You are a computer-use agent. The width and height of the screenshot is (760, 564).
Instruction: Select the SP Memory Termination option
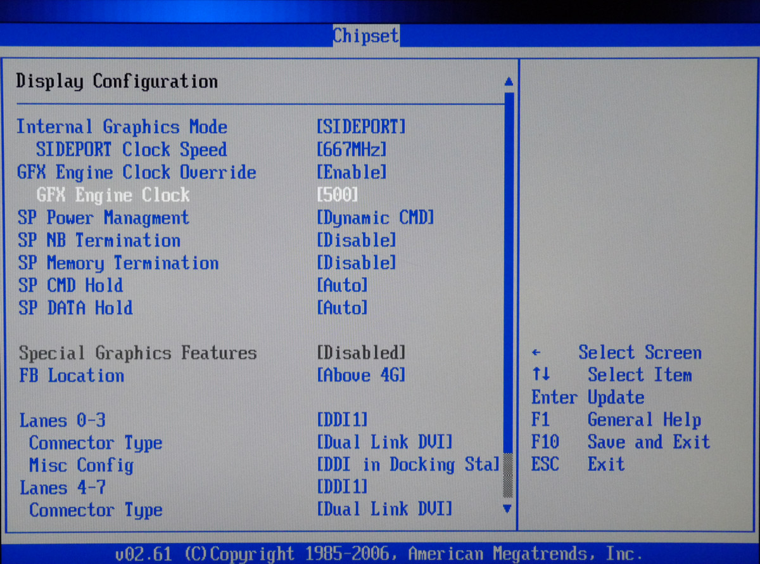[118, 263]
